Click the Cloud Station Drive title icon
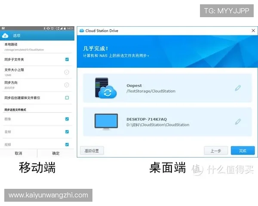Image resolution: width=258 pixels, height=206 pixels. 82,30
